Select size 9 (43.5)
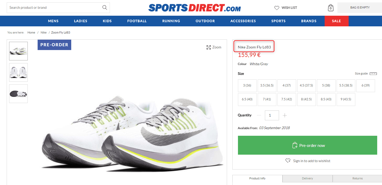Viewport: 382px width, 185px height. point(346,99)
